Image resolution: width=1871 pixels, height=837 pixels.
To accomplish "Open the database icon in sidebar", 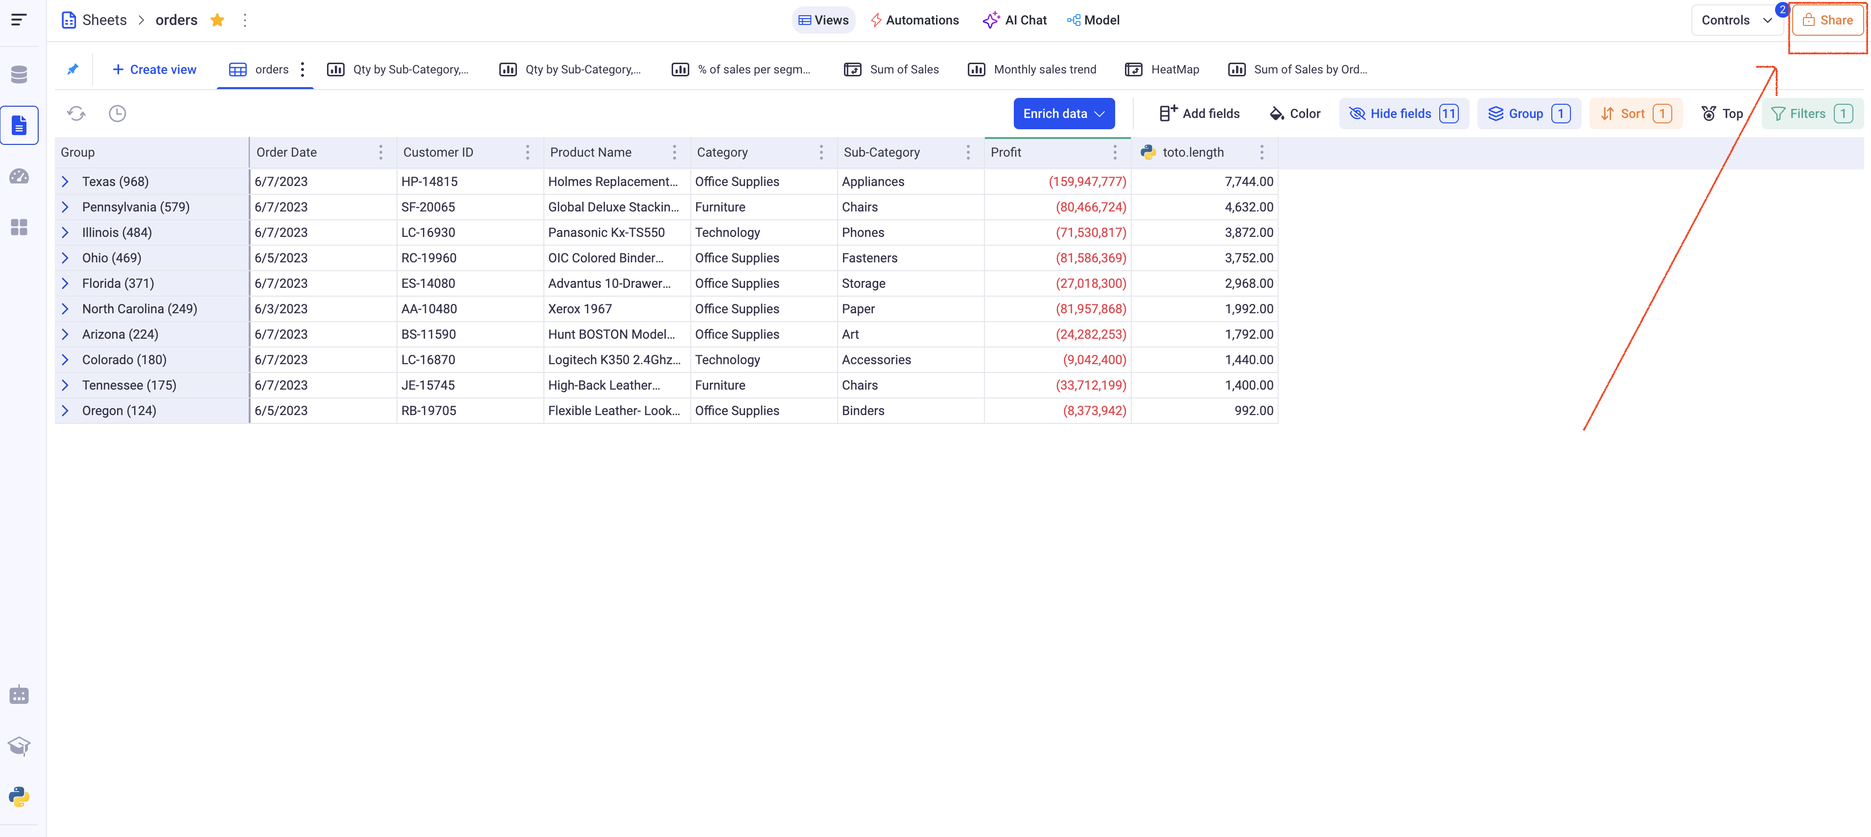I will [20, 74].
